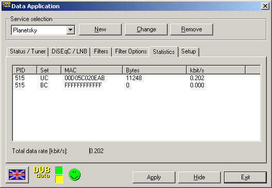This screenshot has height=188, width=272.
Task: Switch to the DiSEqC / LNB tab
Action: (69, 51)
